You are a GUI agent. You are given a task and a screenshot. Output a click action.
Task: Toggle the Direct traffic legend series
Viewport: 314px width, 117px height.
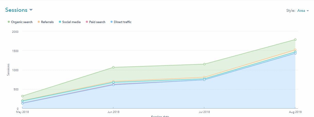pyautogui.click(x=121, y=22)
